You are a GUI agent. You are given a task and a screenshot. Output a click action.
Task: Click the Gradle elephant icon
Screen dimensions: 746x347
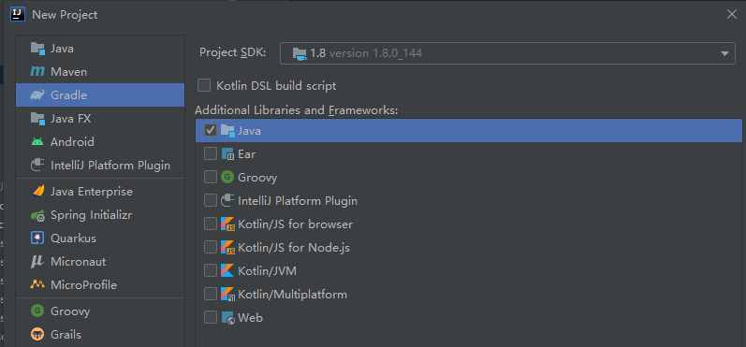pyautogui.click(x=37, y=95)
